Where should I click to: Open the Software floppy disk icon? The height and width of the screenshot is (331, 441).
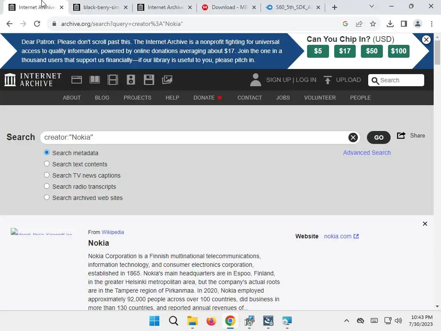coord(149,80)
